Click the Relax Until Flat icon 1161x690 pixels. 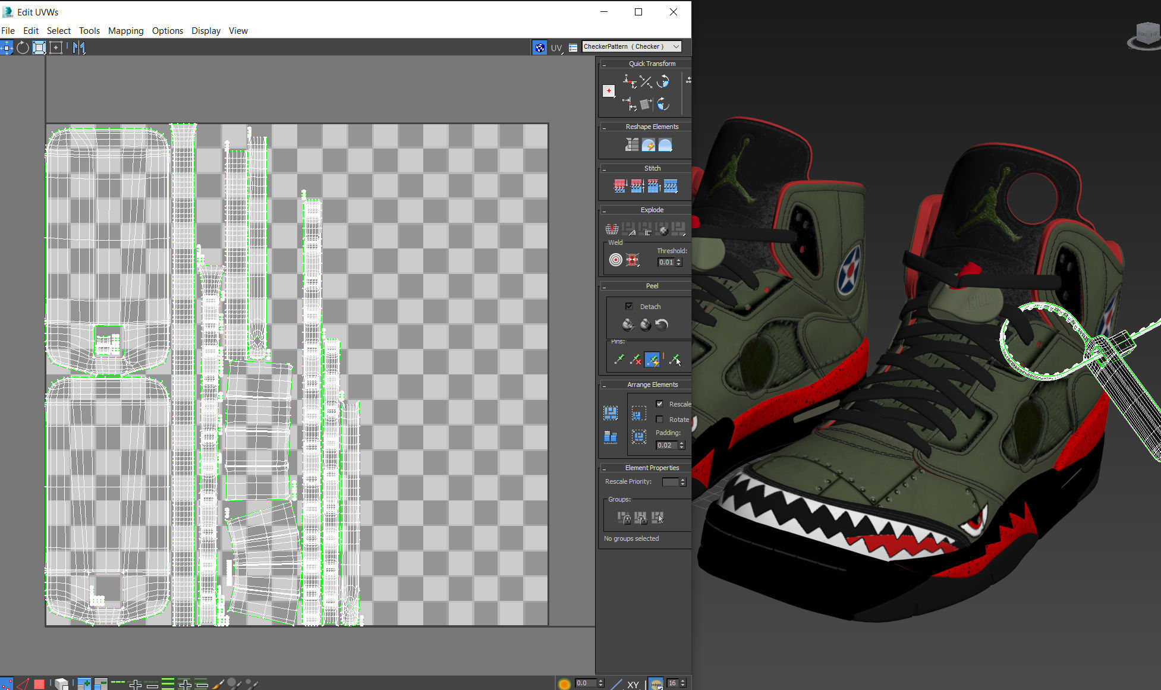click(x=648, y=144)
